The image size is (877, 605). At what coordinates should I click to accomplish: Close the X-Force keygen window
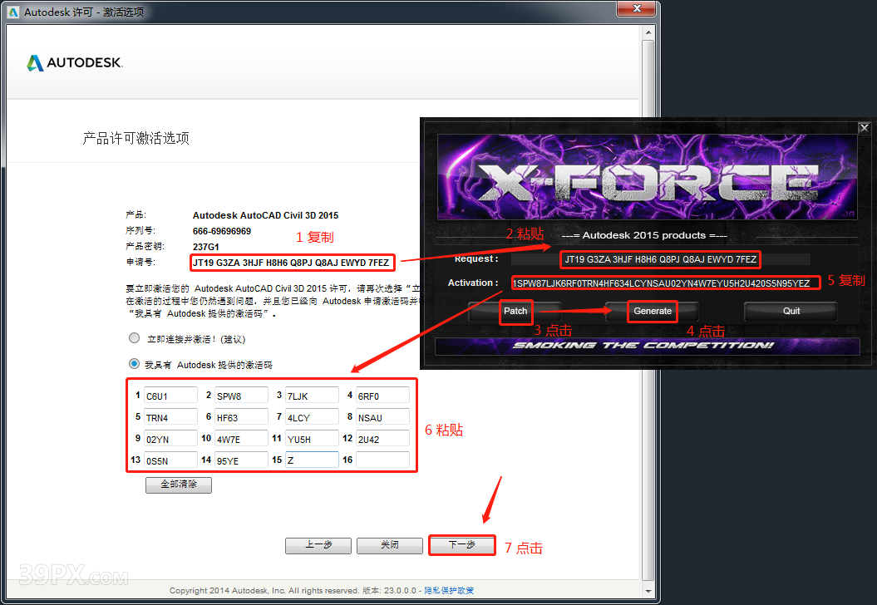point(864,127)
